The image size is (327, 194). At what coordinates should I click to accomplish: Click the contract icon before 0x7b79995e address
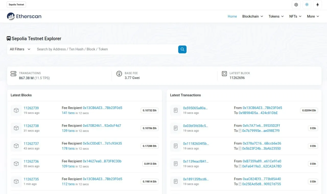[x=240, y=131]
